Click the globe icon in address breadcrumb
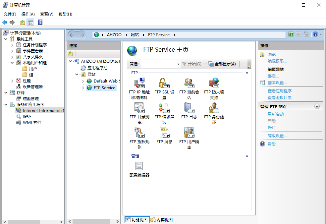The image size is (326, 224). (96, 35)
